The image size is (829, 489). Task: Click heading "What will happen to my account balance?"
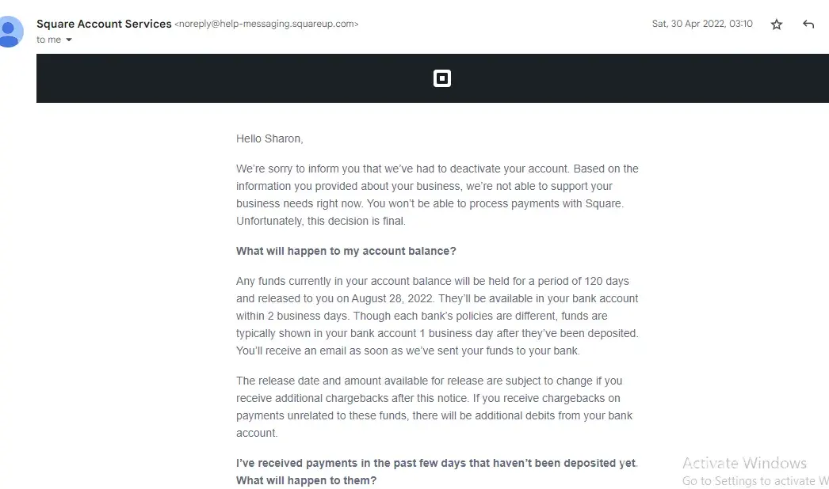(x=346, y=252)
